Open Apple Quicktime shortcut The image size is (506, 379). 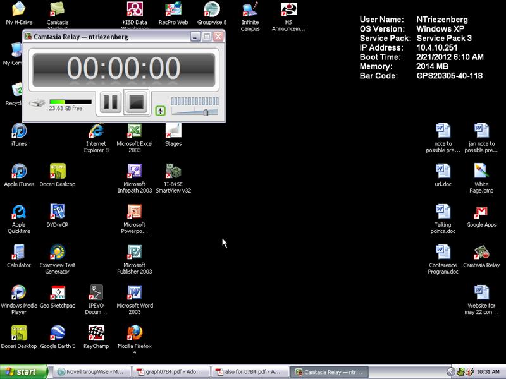(x=19, y=219)
